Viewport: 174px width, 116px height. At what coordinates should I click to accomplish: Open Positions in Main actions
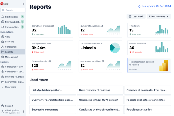click(x=9, y=42)
